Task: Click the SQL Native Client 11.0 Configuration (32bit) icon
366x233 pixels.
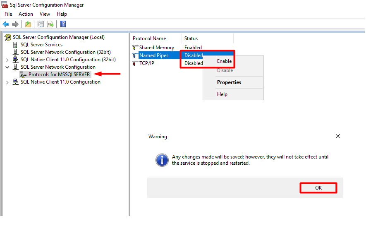Action: coord(15,60)
